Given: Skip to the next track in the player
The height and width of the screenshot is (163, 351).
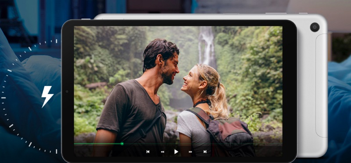Looking at the screenshot, I should tap(205, 152).
